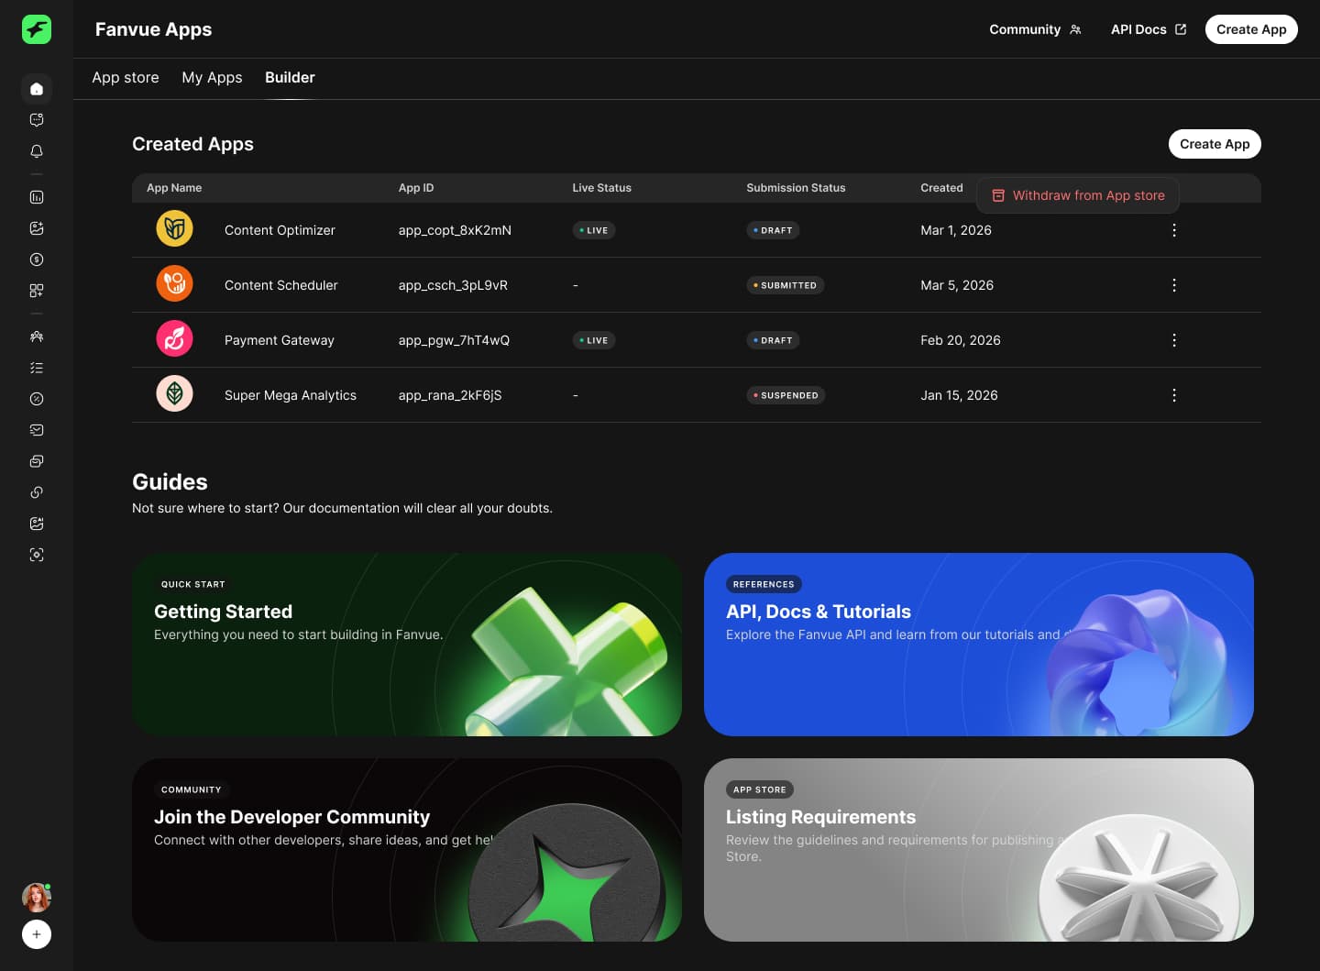Click app ID app_copt_8xK2mN

[x=455, y=230]
